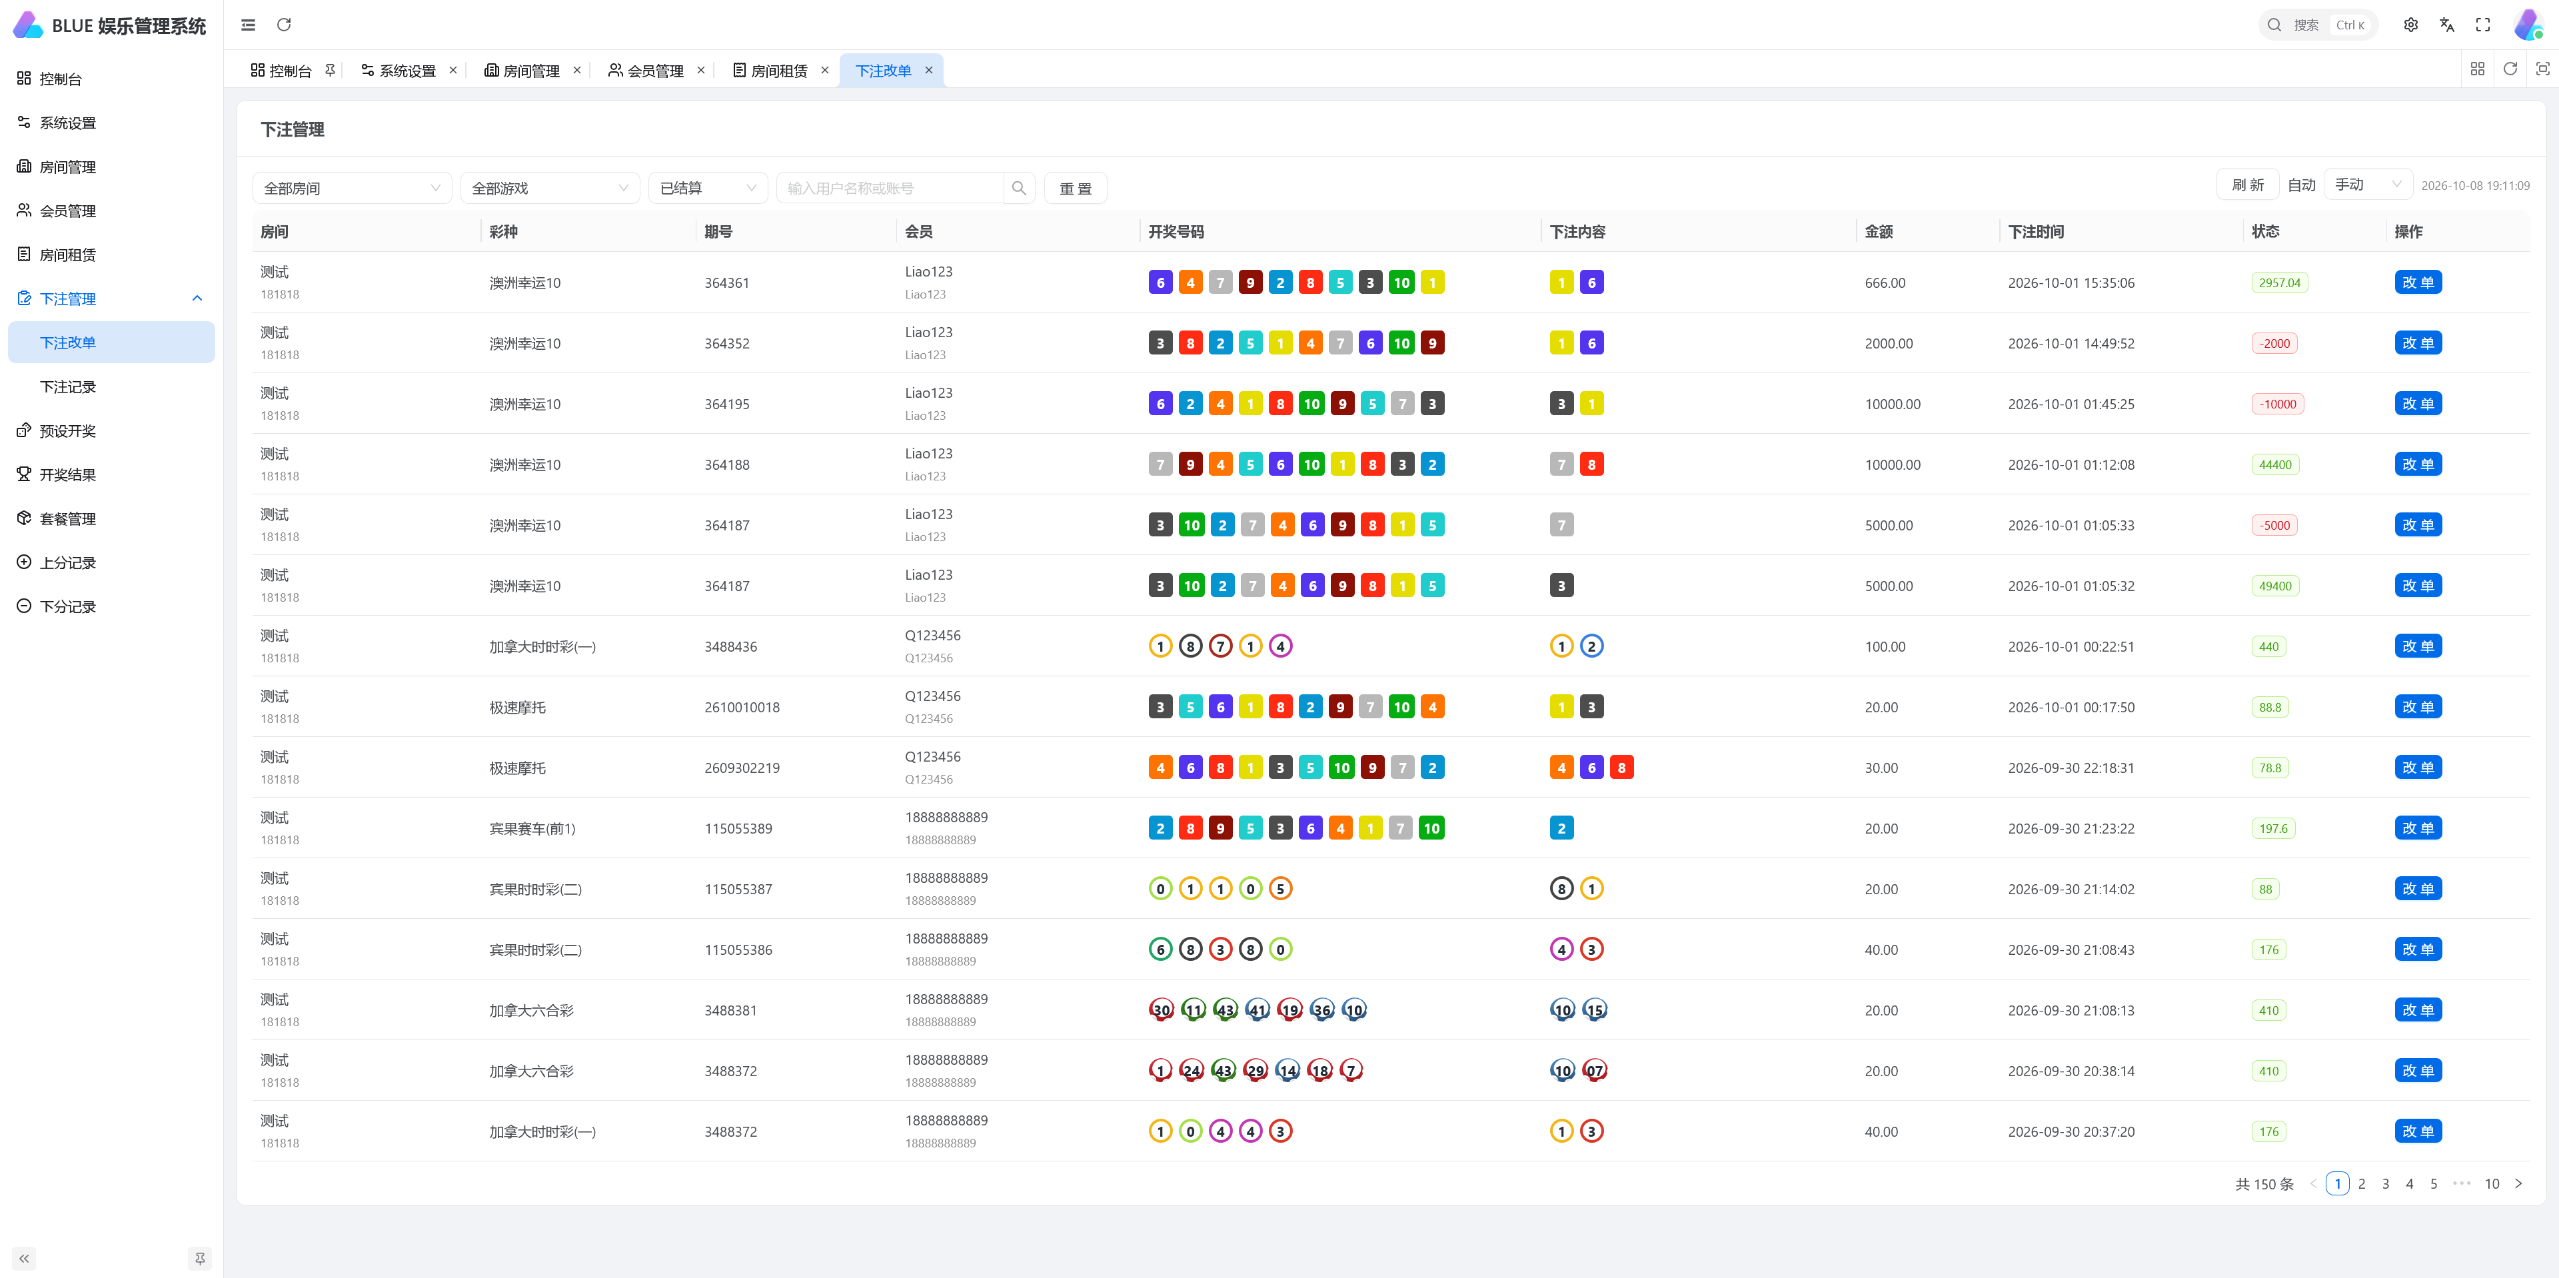The height and width of the screenshot is (1278, 2559).
Task: Click the 重置 button
Action: (1075, 188)
